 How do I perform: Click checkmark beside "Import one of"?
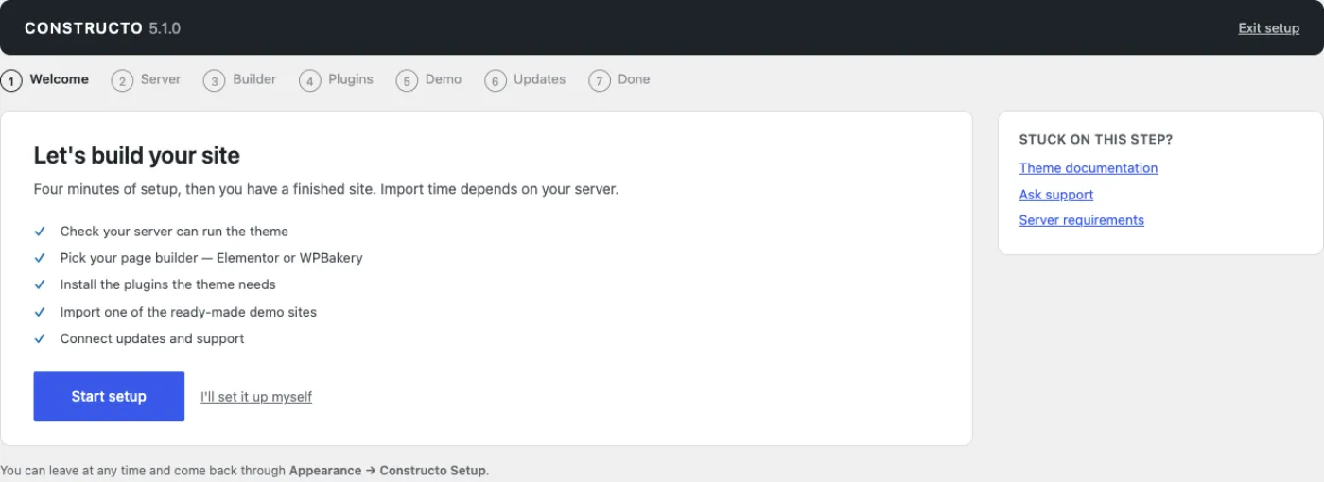pos(40,312)
